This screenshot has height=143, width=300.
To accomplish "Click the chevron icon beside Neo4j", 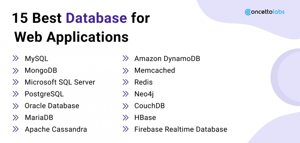I will pyautogui.click(x=125, y=94).
